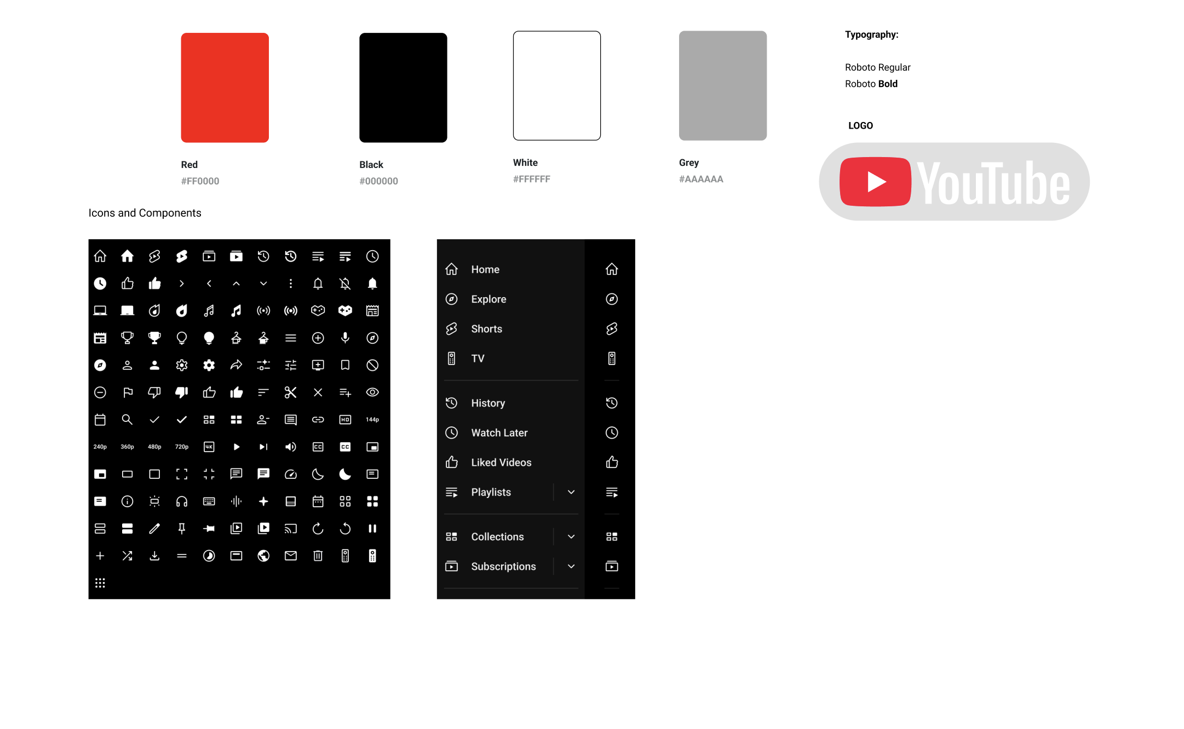Click the shuffle icon
This screenshot has width=1184, height=729.
point(127,556)
